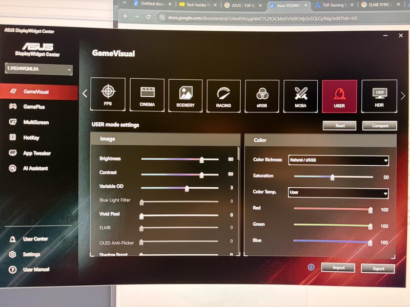Select the FPS GameVisual mode
The image size is (410, 307).
(x=108, y=94)
